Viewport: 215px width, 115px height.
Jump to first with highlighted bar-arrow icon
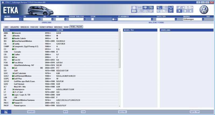179,11
